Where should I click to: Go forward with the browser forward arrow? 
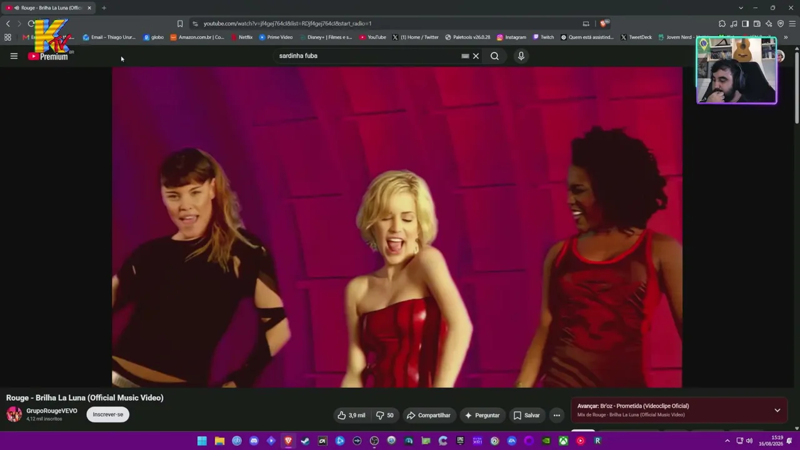pyautogui.click(x=19, y=24)
